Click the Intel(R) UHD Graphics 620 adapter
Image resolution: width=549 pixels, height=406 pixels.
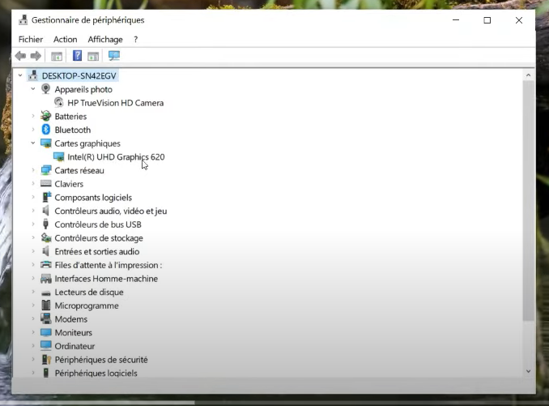coord(116,157)
